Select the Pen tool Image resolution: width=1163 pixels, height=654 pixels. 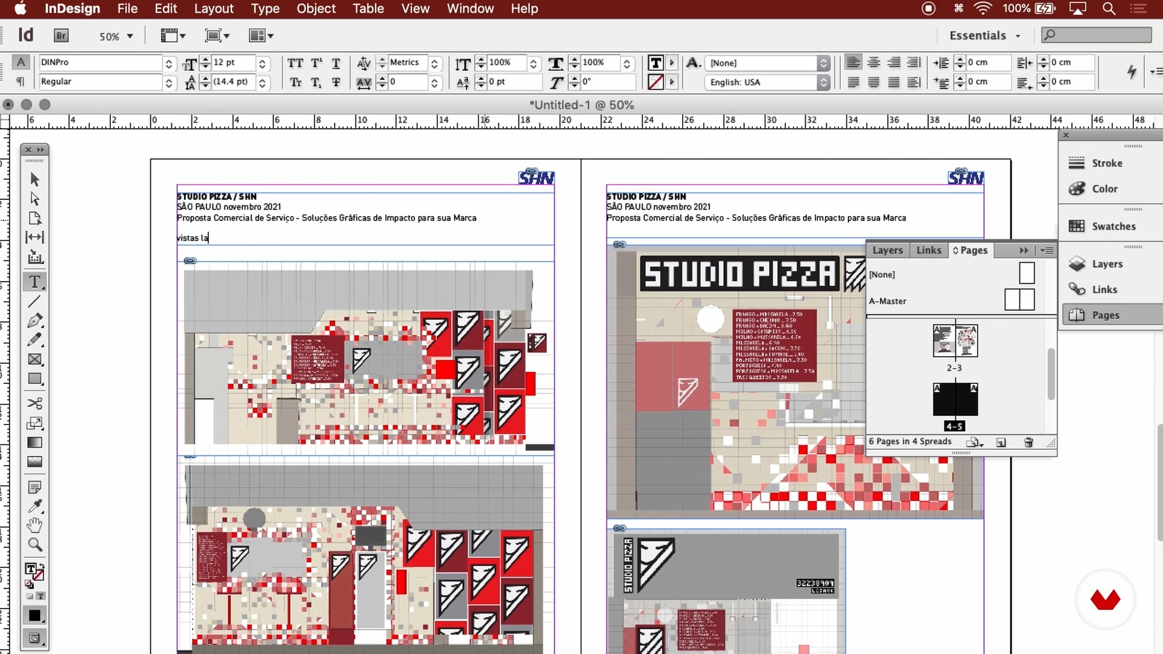point(35,320)
